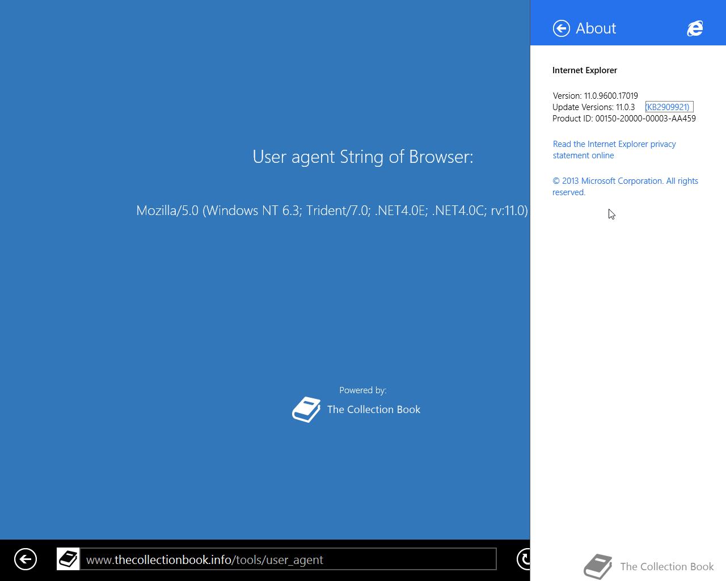Click 'The Collection Book' text on page
Image resolution: width=726 pixels, height=581 pixels.
pos(374,410)
